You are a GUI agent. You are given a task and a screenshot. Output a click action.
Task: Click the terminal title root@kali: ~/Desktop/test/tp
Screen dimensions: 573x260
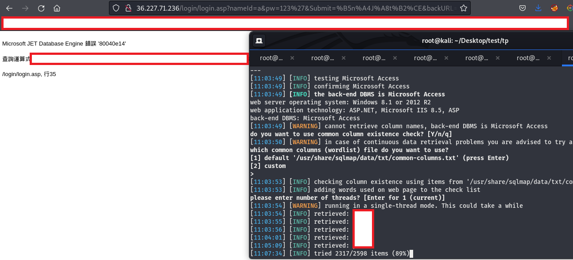[465, 41]
